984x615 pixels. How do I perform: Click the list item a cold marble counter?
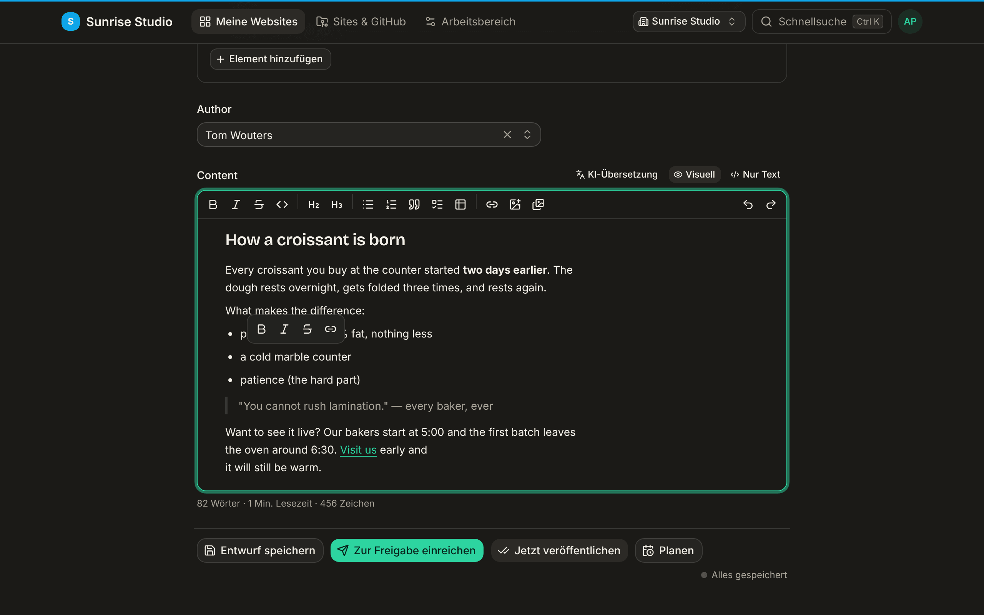click(296, 357)
